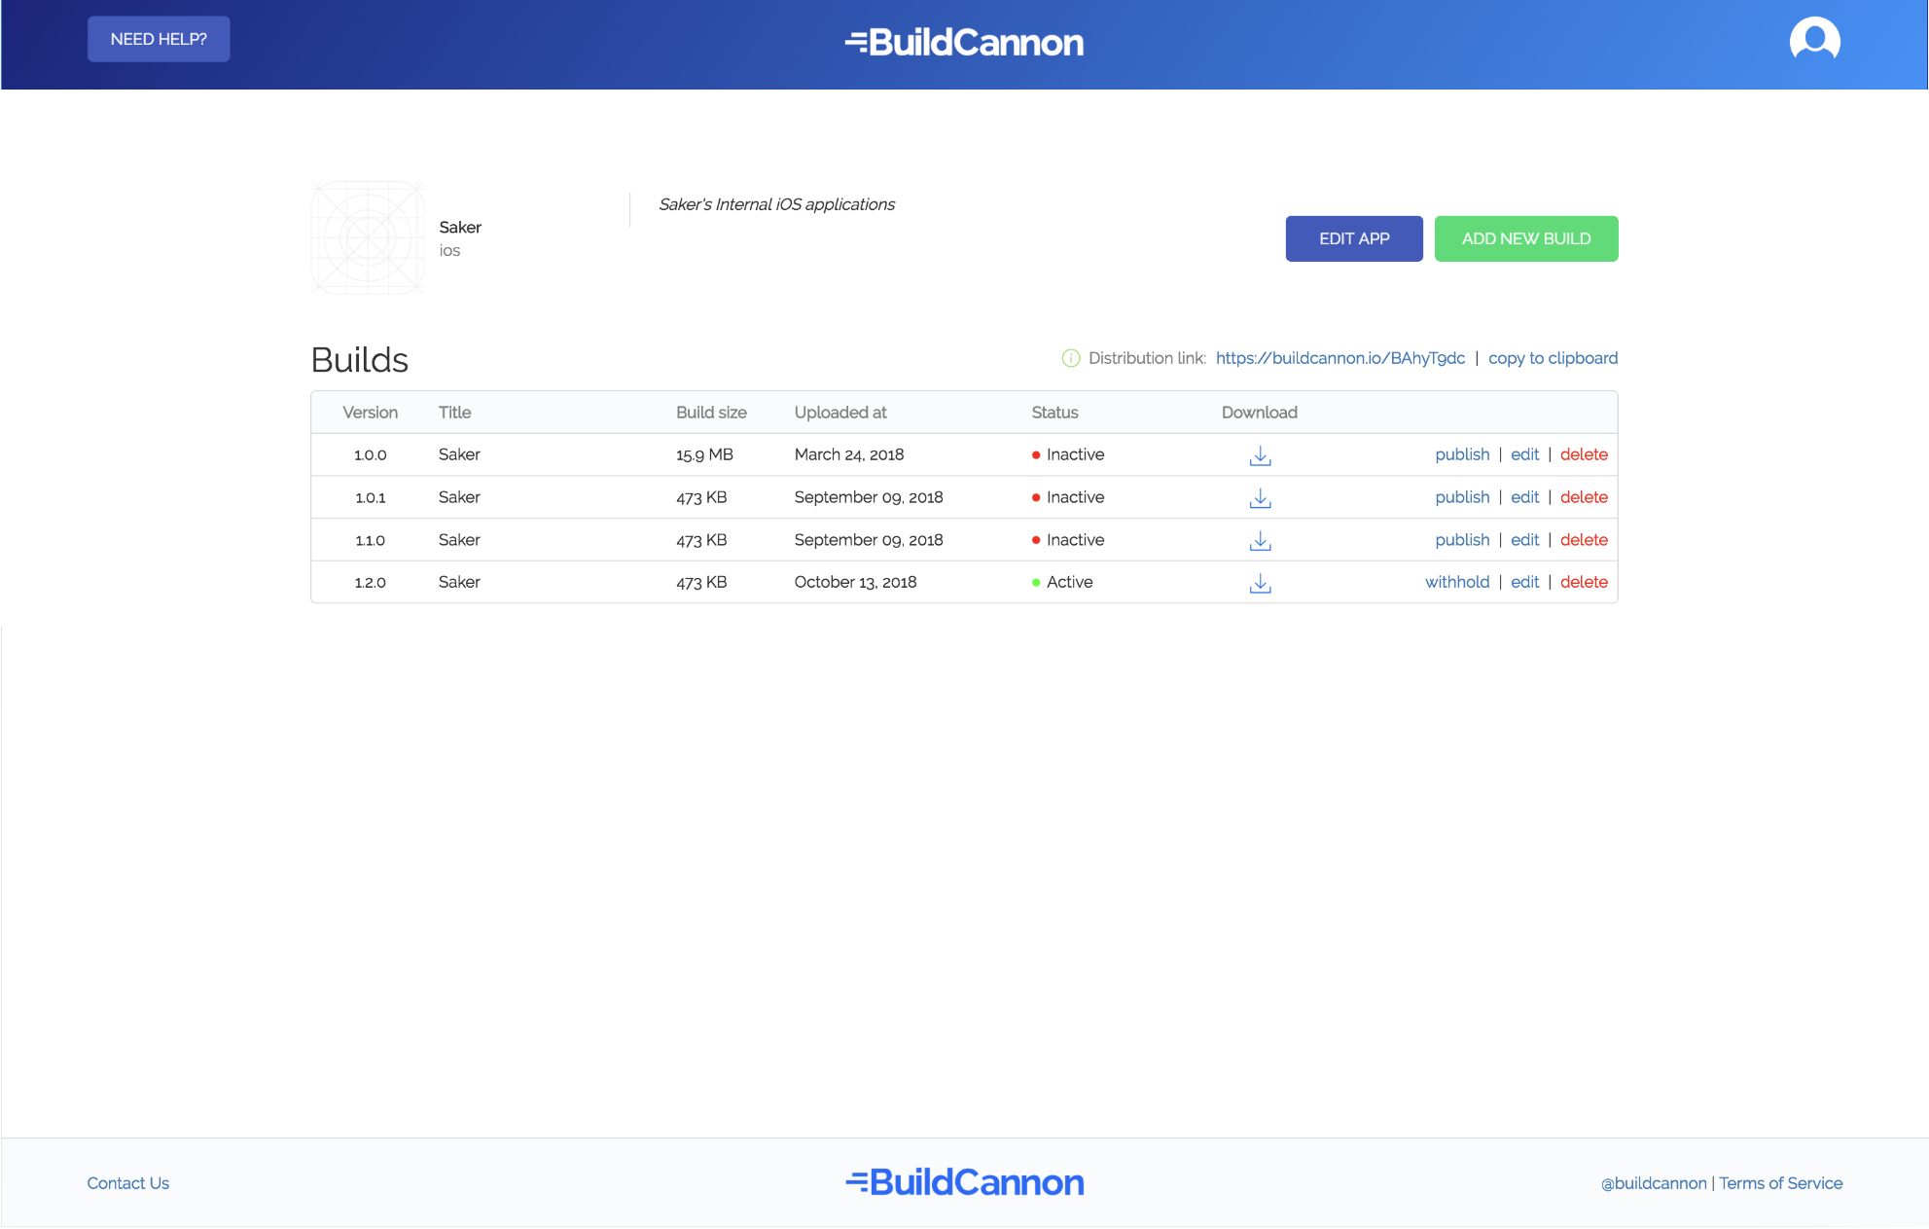
Task: Open the Need Help? button
Action: coord(159,39)
